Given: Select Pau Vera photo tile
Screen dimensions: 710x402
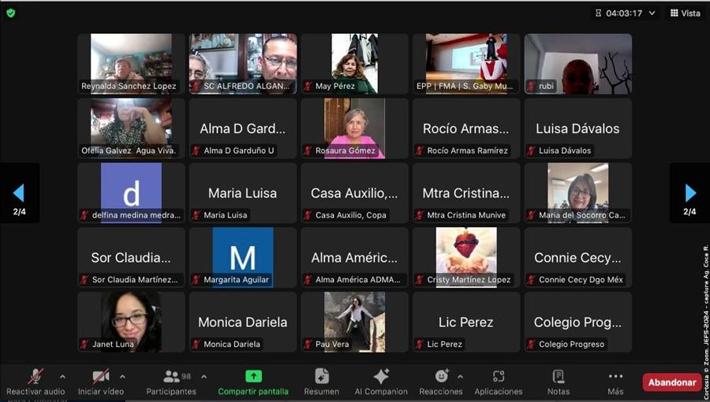Looking at the screenshot, I should pos(354,322).
